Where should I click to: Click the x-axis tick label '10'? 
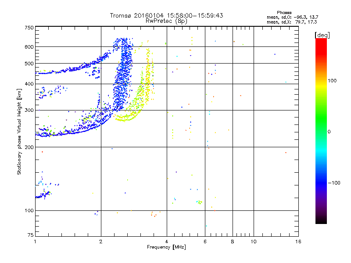(x=254, y=242)
